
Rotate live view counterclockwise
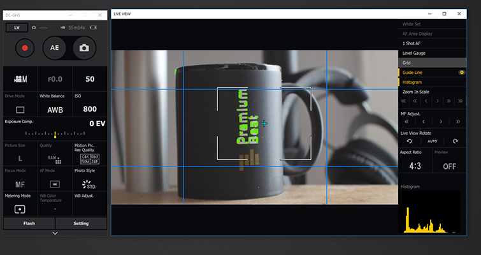coord(410,141)
